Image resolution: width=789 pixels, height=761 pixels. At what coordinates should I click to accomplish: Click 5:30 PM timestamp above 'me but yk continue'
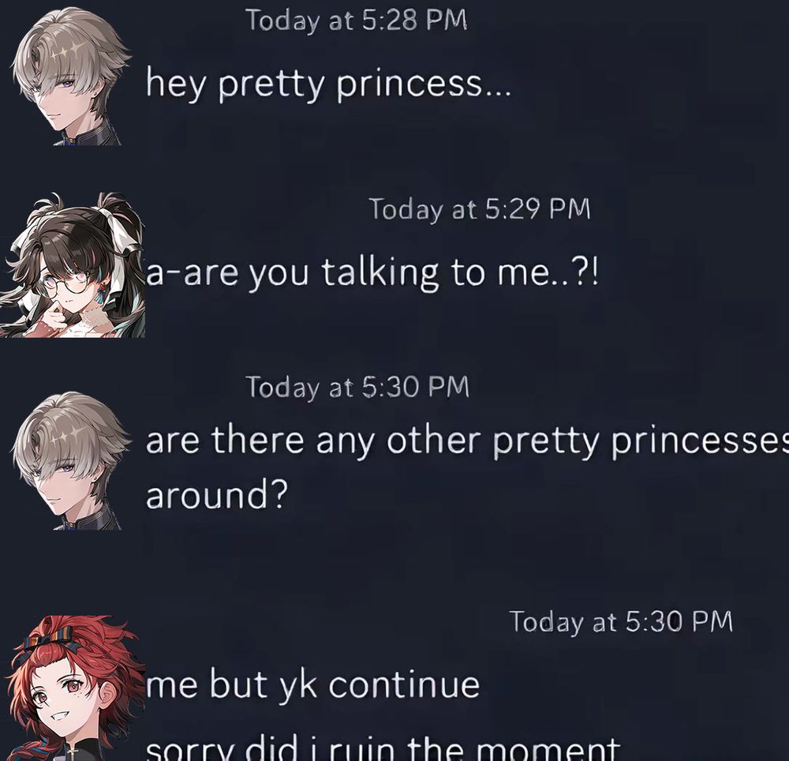[621, 621]
